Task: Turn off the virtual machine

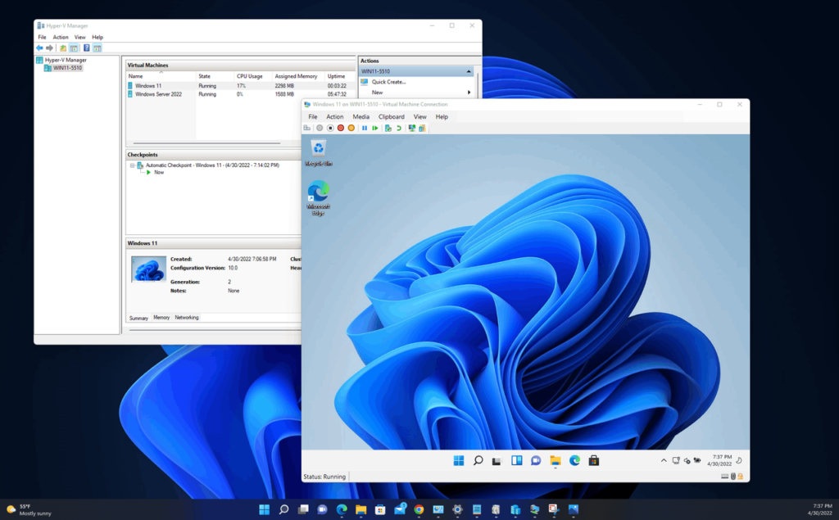Action: [329, 128]
